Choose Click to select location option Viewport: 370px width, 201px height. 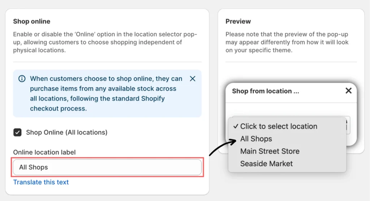point(279,126)
